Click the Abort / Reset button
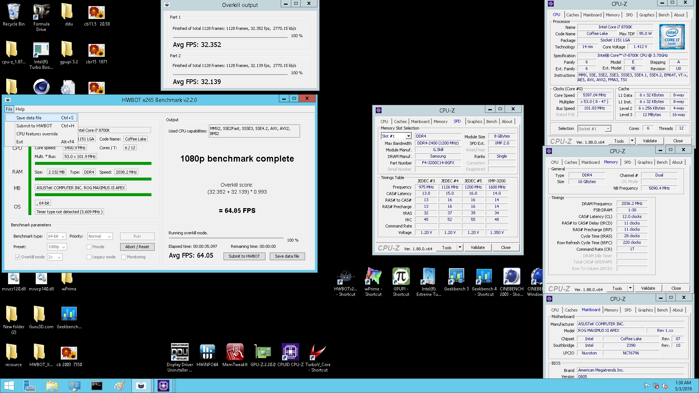This screenshot has height=393, width=699. coord(137,247)
